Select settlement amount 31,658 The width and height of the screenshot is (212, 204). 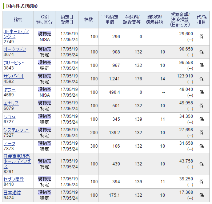pyautogui.click(x=186, y=143)
